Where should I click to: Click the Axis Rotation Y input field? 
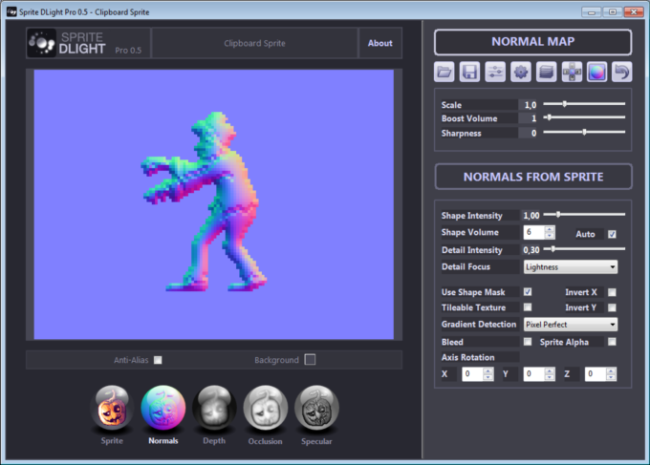[x=534, y=374]
